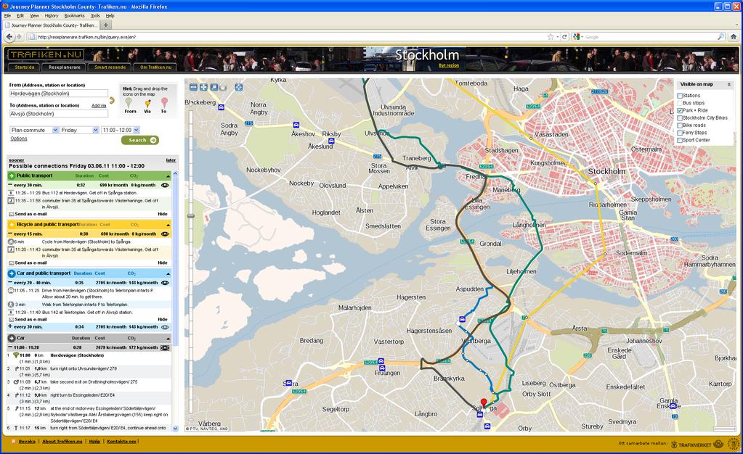Click the map zoom in plus icon

point(203,87)
